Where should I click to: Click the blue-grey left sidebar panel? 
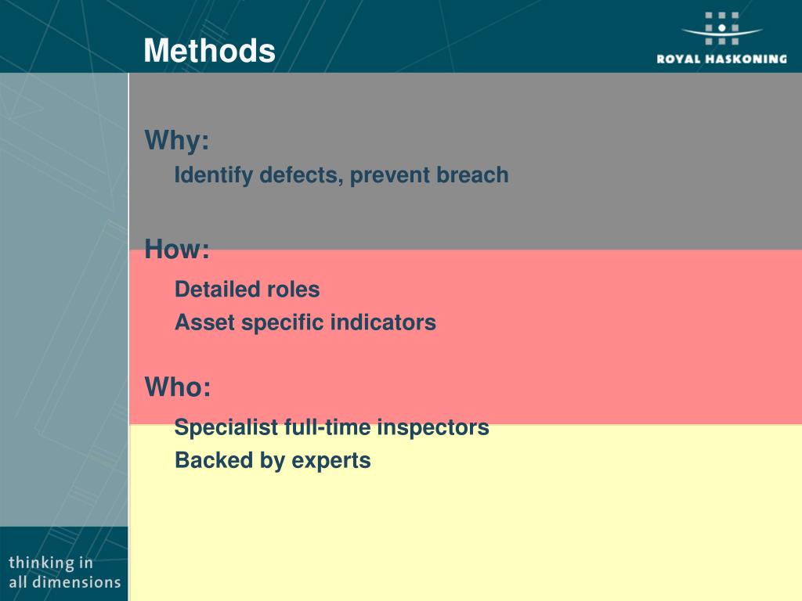64,300
